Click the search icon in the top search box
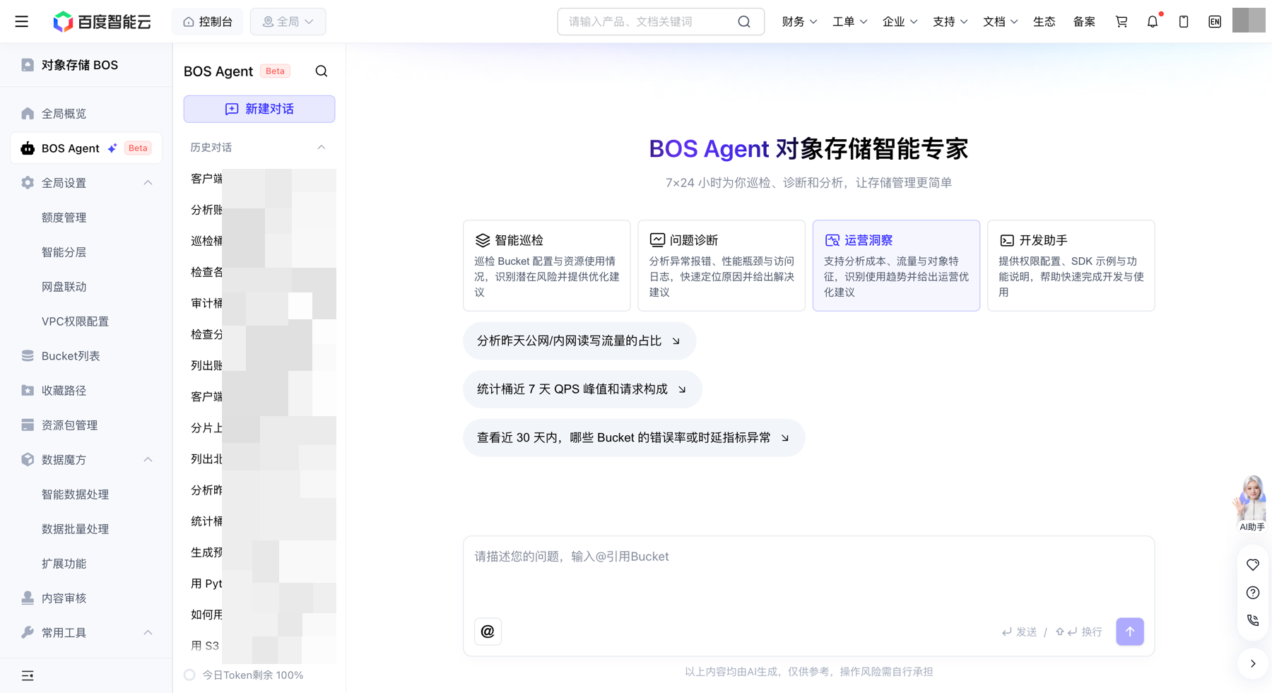Image resolution: width=1272 pixels, height=693 pixels. pyautogui.click(x=744, y=22)
